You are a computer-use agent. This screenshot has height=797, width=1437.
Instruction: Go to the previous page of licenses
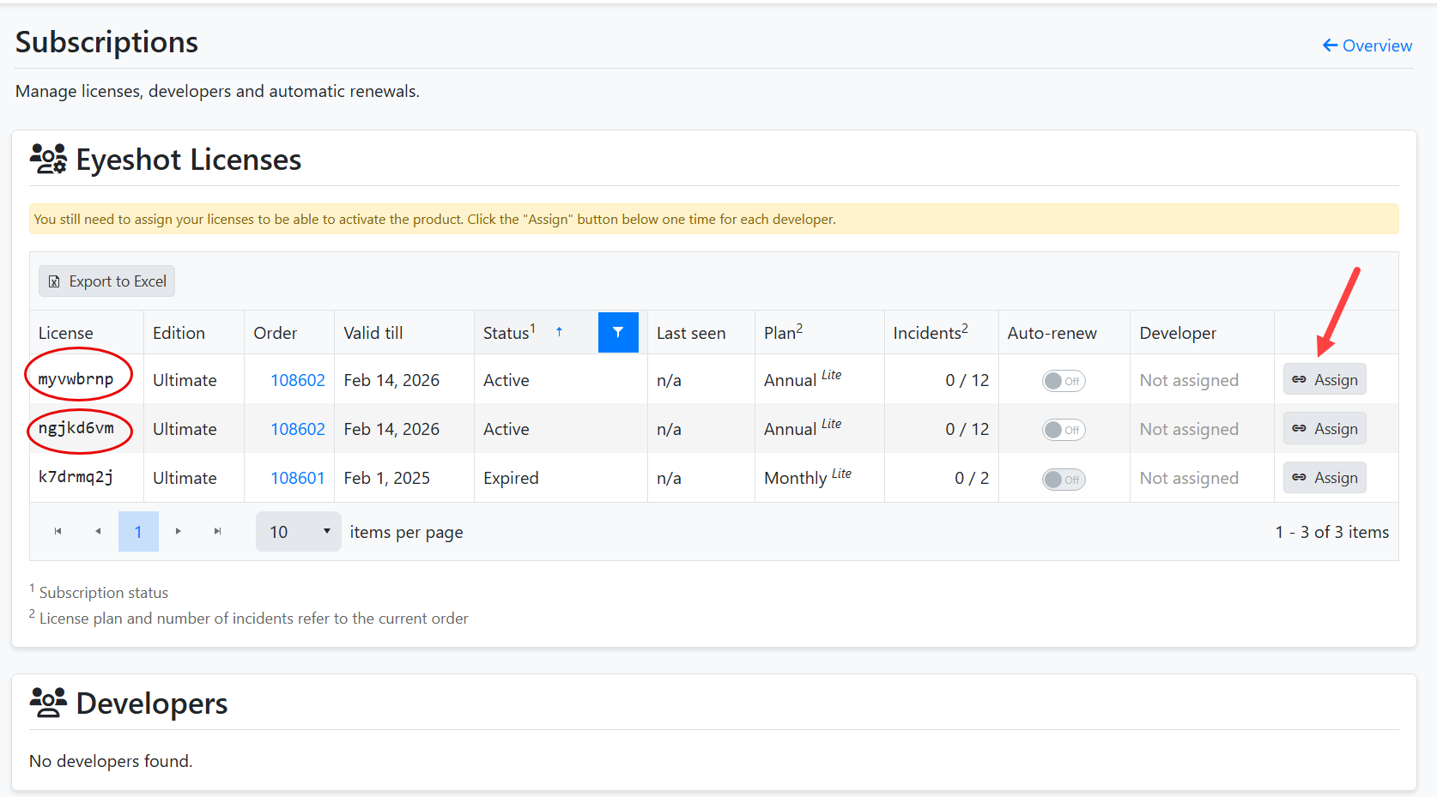(98, 531)
